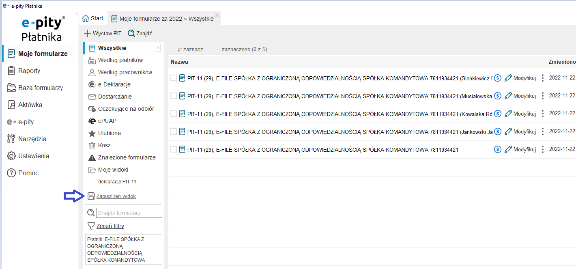Image resolution: width=576 pixels, height=269 pixels.
Task: Open three-dot menu for the last row
Action: [543, 150]
